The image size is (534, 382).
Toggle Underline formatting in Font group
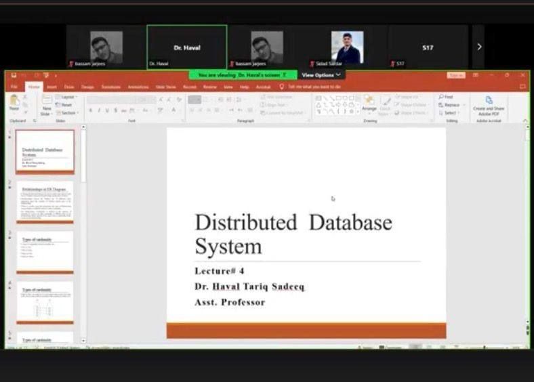pos(107,110)
